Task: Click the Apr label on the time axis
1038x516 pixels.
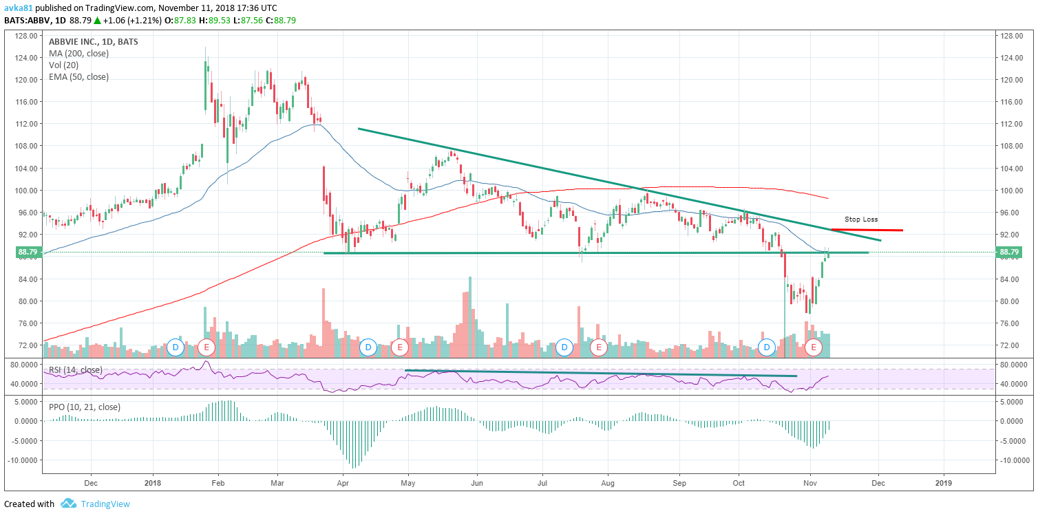Action: click(342, 483)
